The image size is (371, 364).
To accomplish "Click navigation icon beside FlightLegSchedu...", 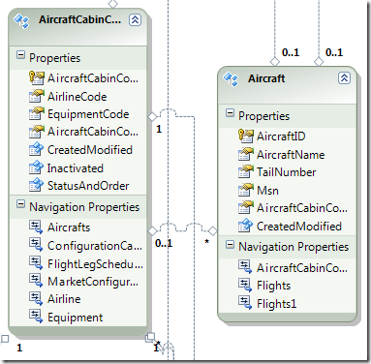I will pyautogui.click(x=36, y=263).
